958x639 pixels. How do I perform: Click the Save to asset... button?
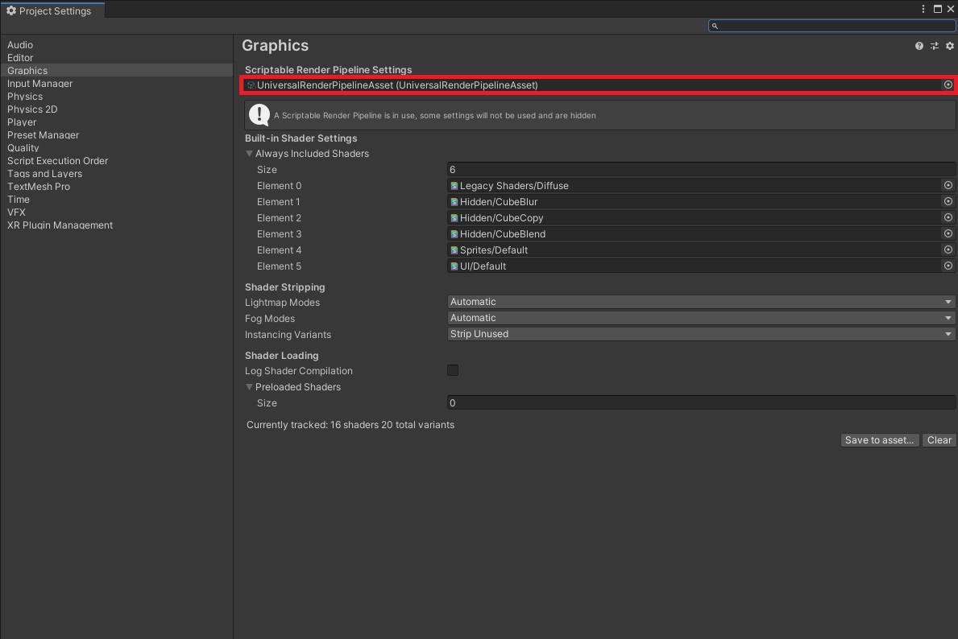pos(879,440)
